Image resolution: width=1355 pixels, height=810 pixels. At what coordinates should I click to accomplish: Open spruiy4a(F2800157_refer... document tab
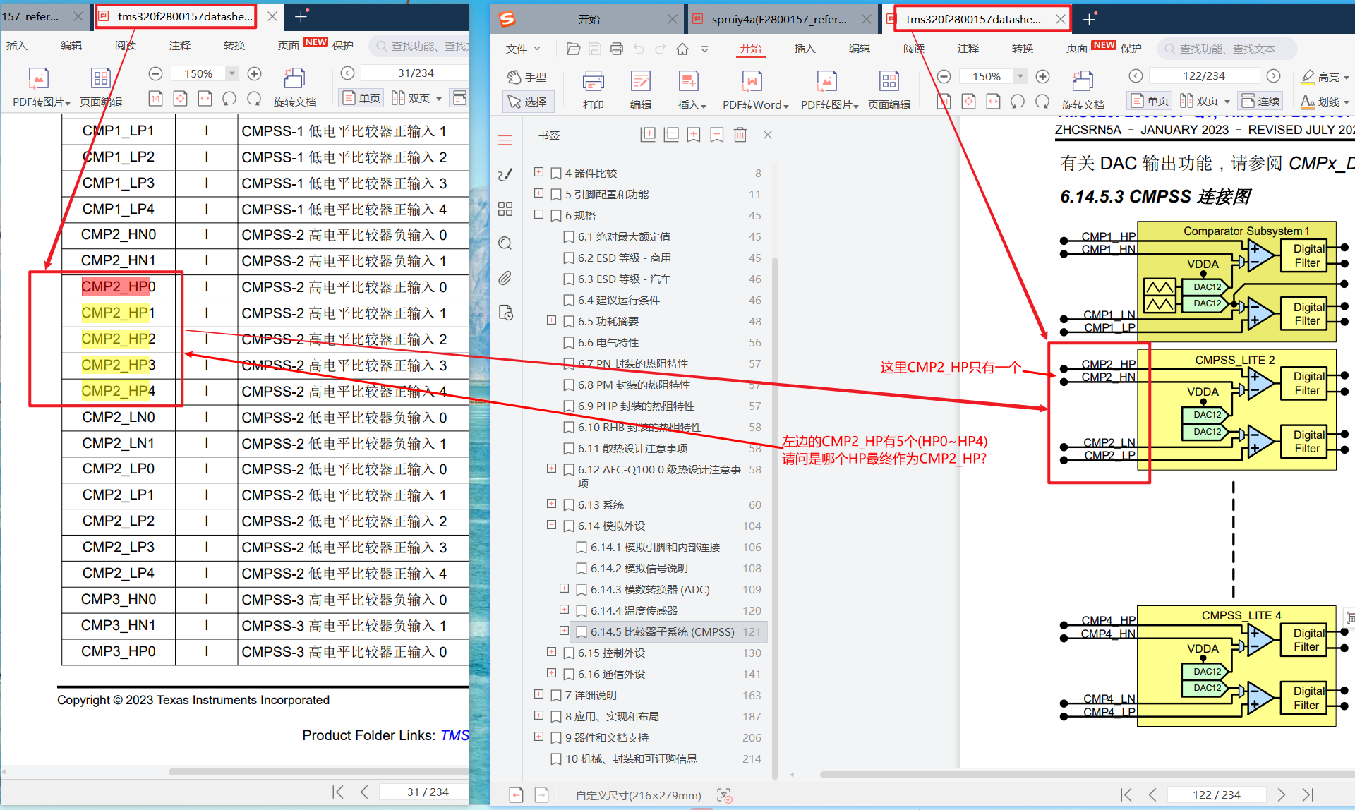pyautogui.click(x=779, y=19)
